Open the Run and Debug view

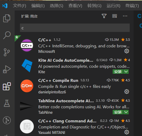[7, 69]
